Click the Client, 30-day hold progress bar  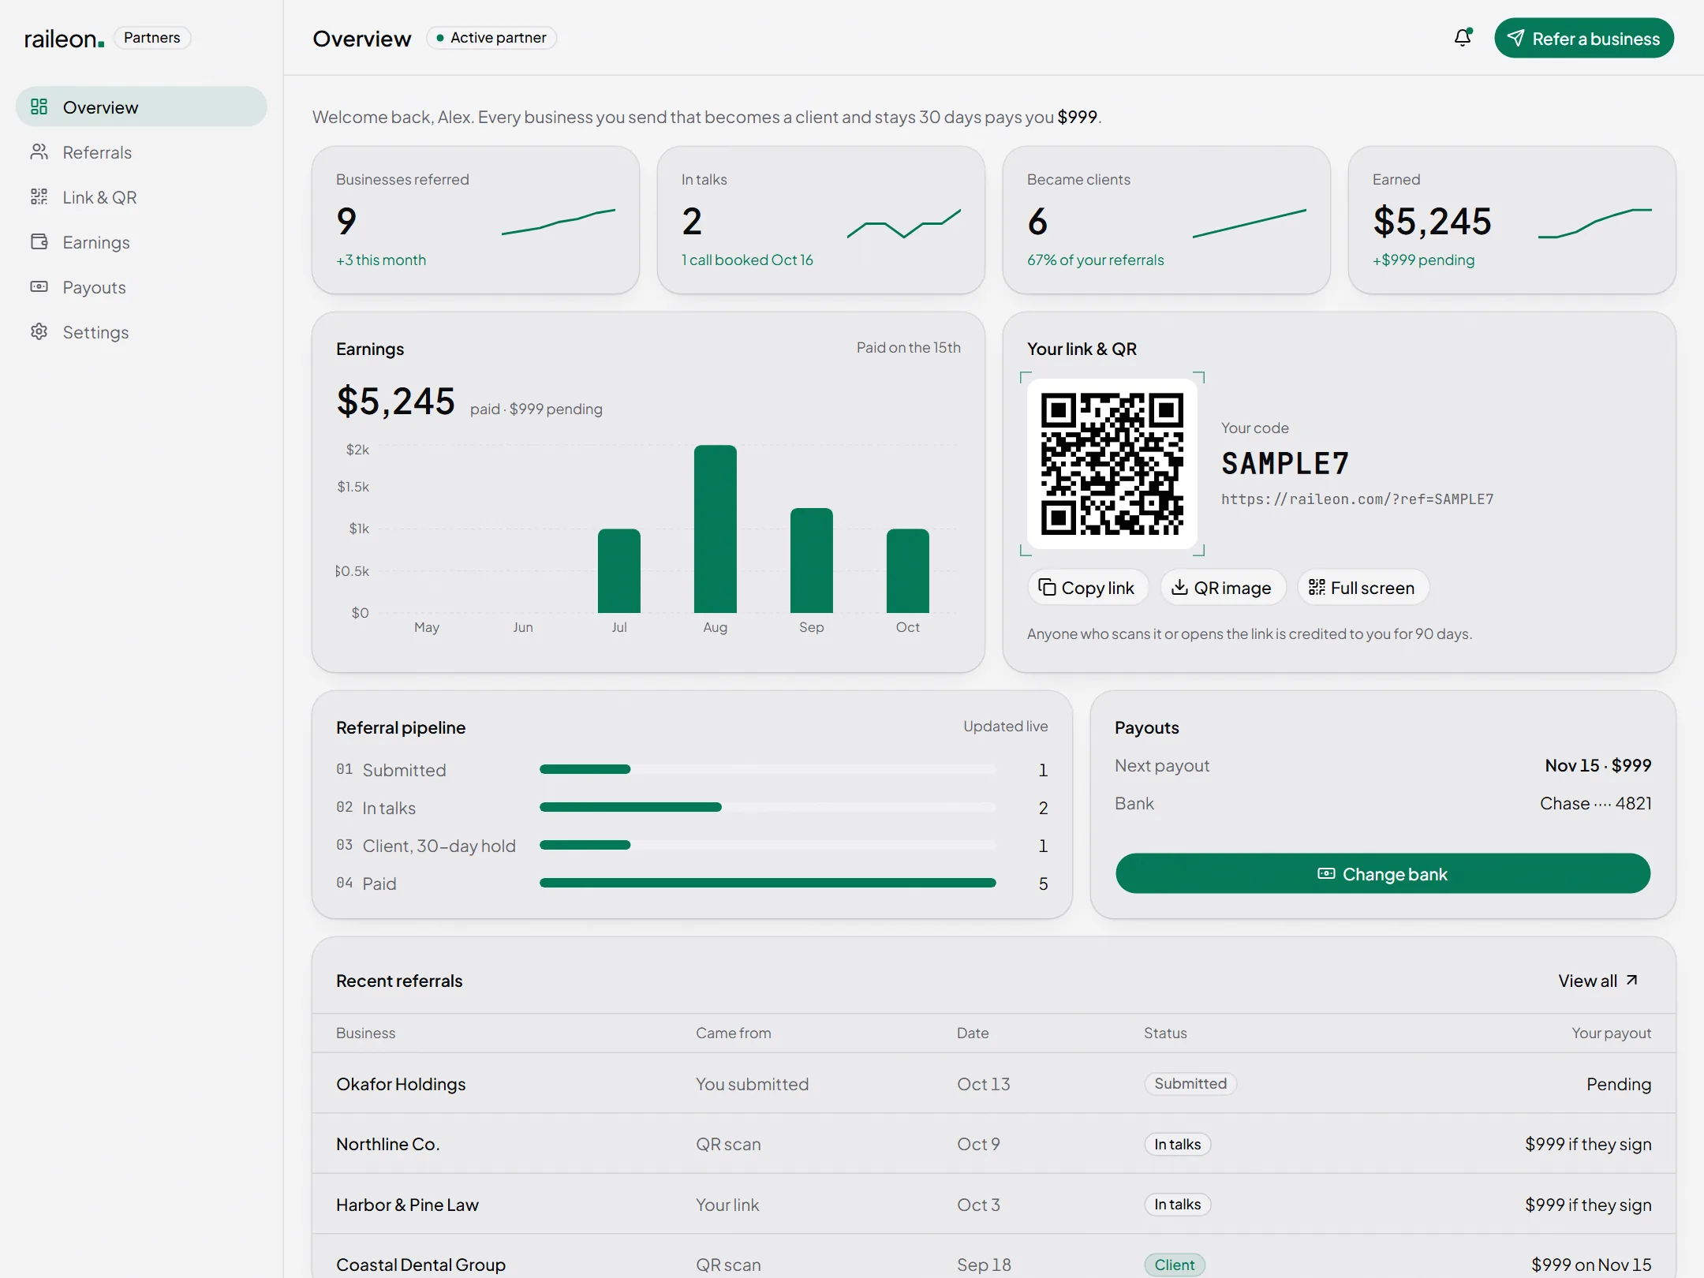click(x=768, y=845)
